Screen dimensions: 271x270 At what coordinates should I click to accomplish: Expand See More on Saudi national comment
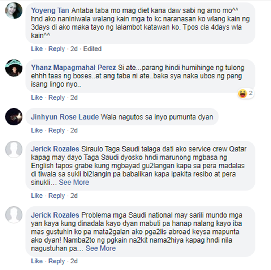100,248
